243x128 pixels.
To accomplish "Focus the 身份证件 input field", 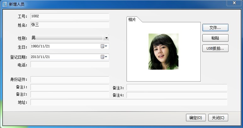I will (70, 79).
